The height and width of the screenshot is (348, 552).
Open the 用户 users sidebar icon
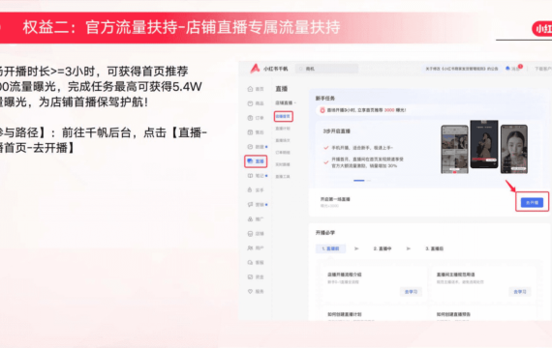(x=250, y=247)
